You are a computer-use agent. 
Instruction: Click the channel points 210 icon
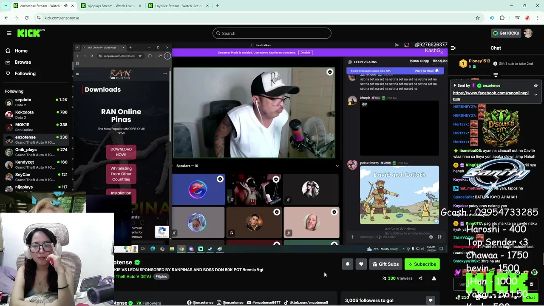457,297
